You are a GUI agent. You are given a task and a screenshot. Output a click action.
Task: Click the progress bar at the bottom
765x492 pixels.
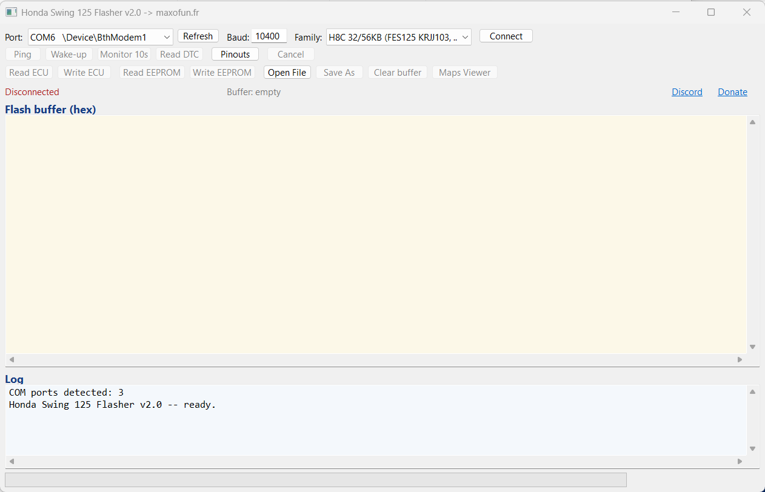316,480
